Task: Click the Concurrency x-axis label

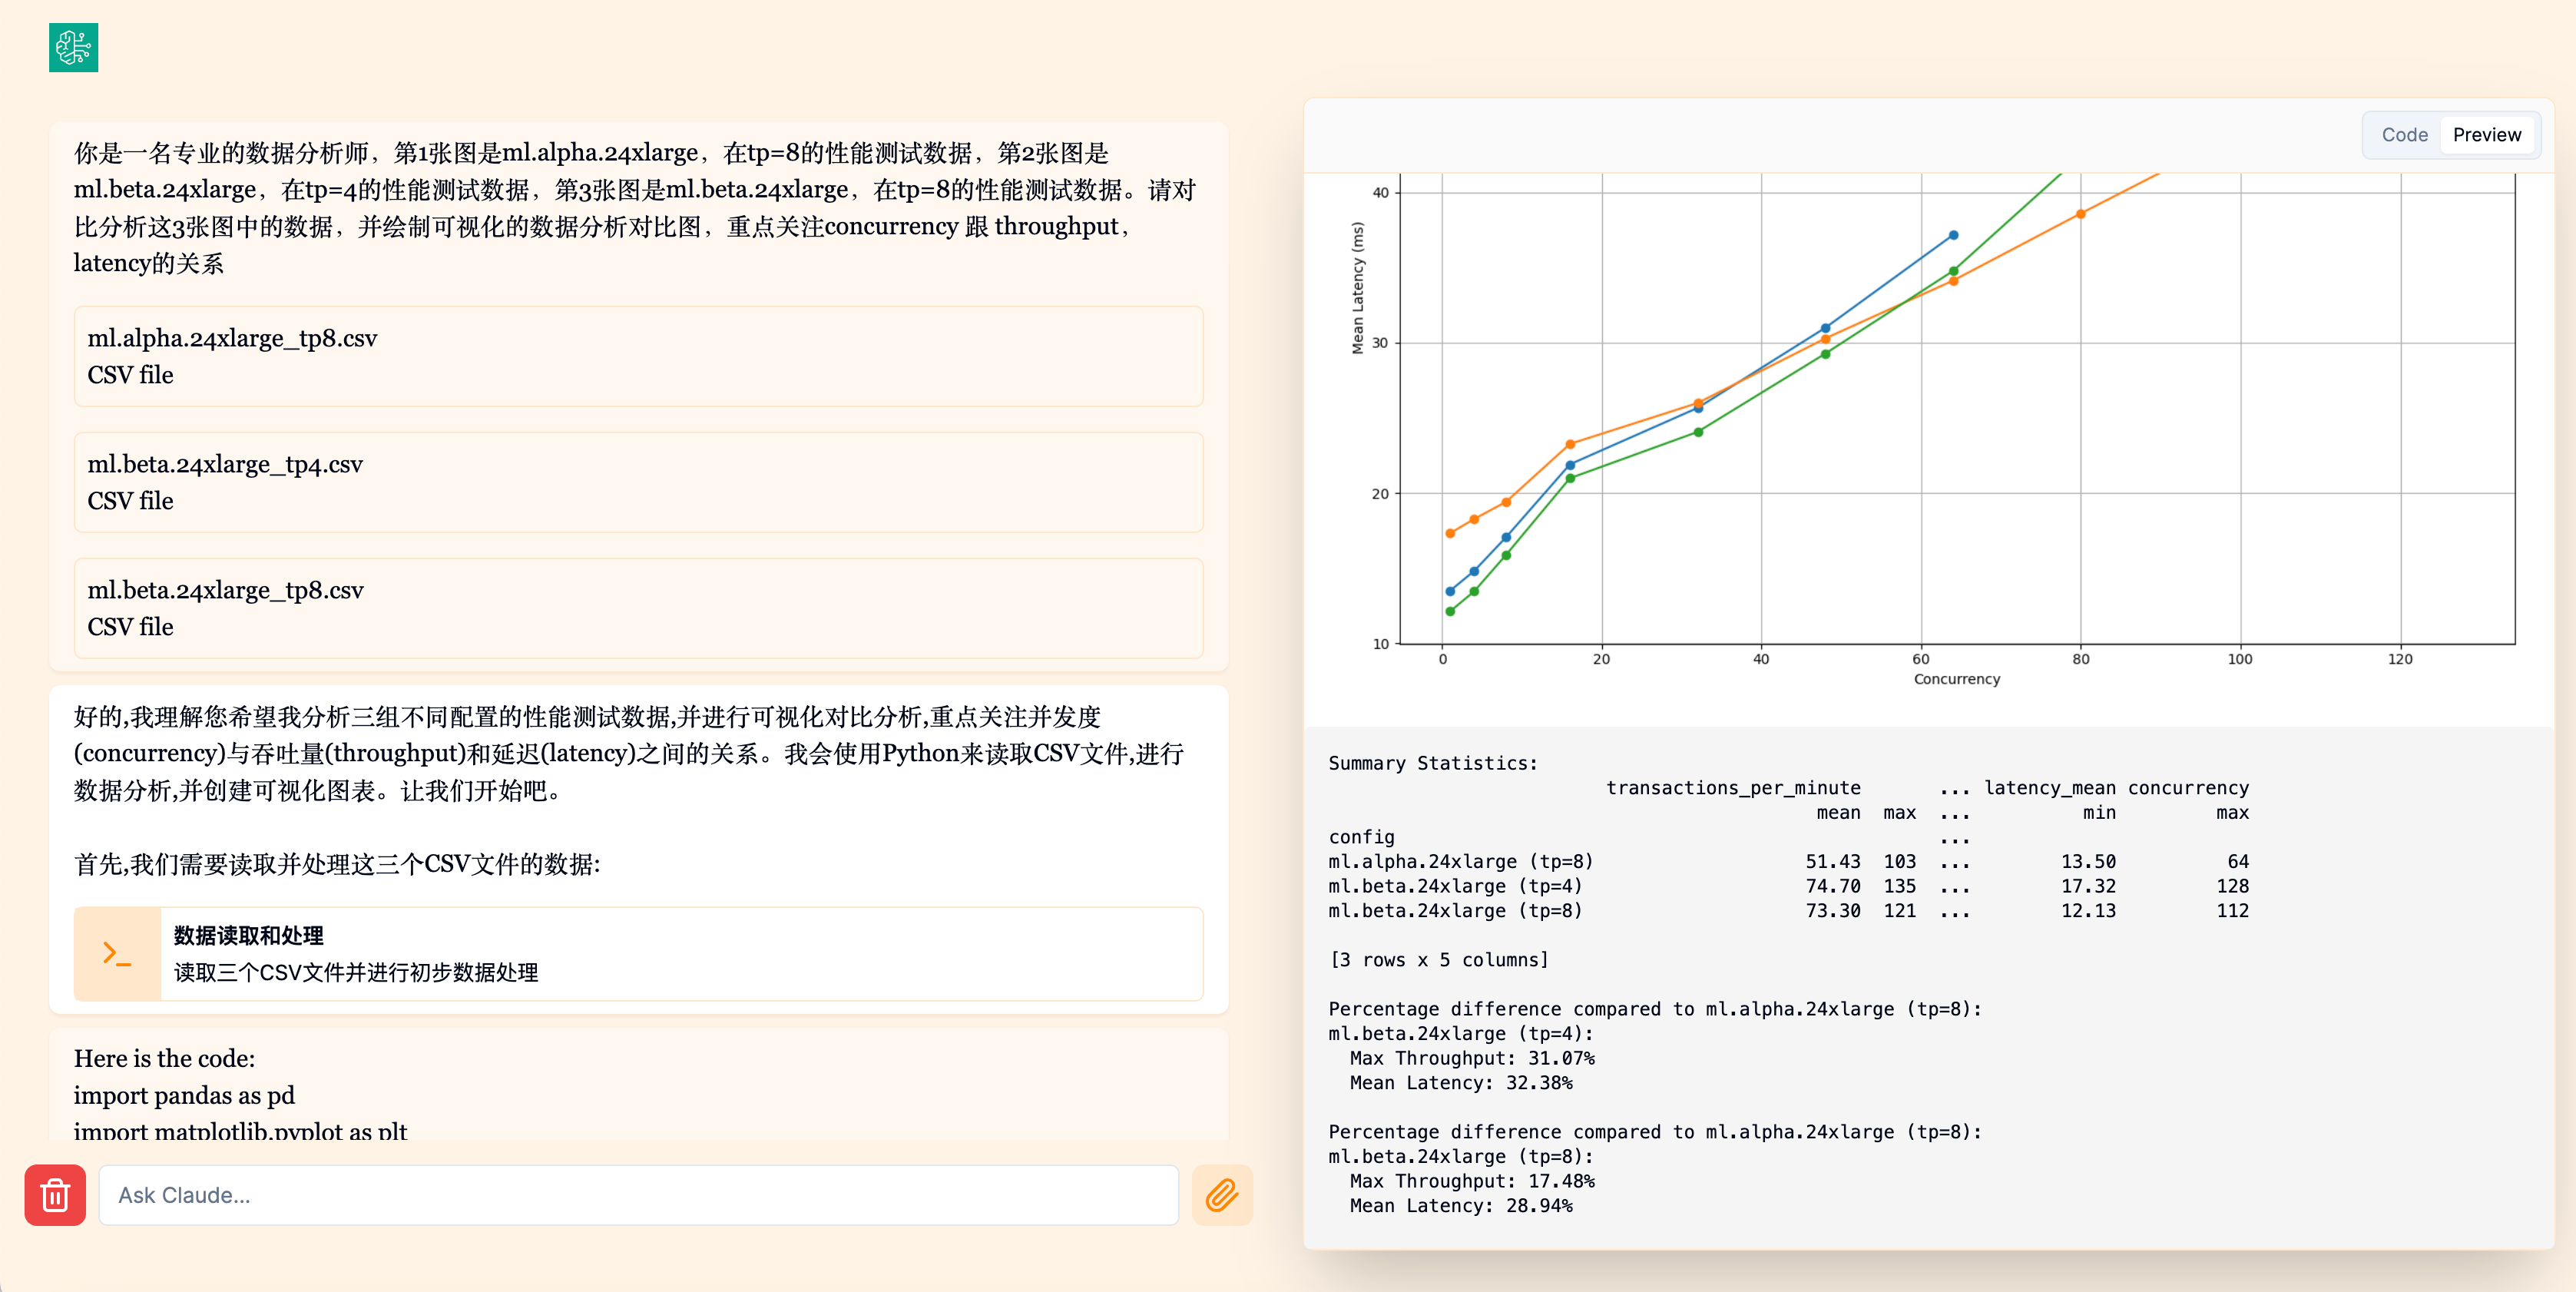Action: 1956,679
